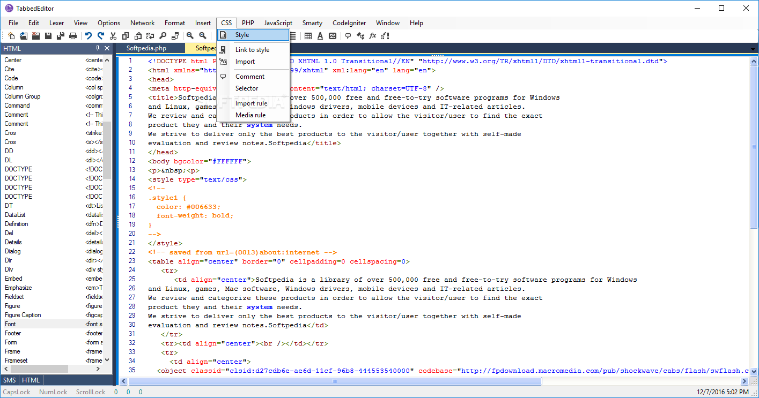The image size is (759, 398).
Task: Click the Zoom In magnifier
Action: [x=190, y=36]
